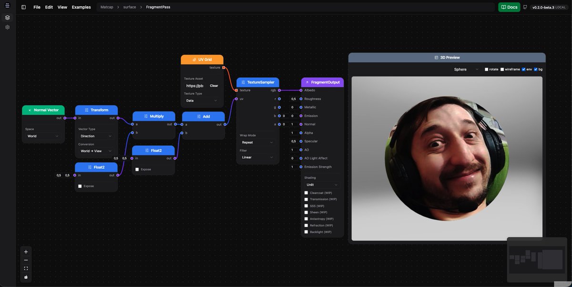Click the Anisotropy (WIP) checkbox
The height and width of the screenshot is (287, 572).
tap(306, 219)
